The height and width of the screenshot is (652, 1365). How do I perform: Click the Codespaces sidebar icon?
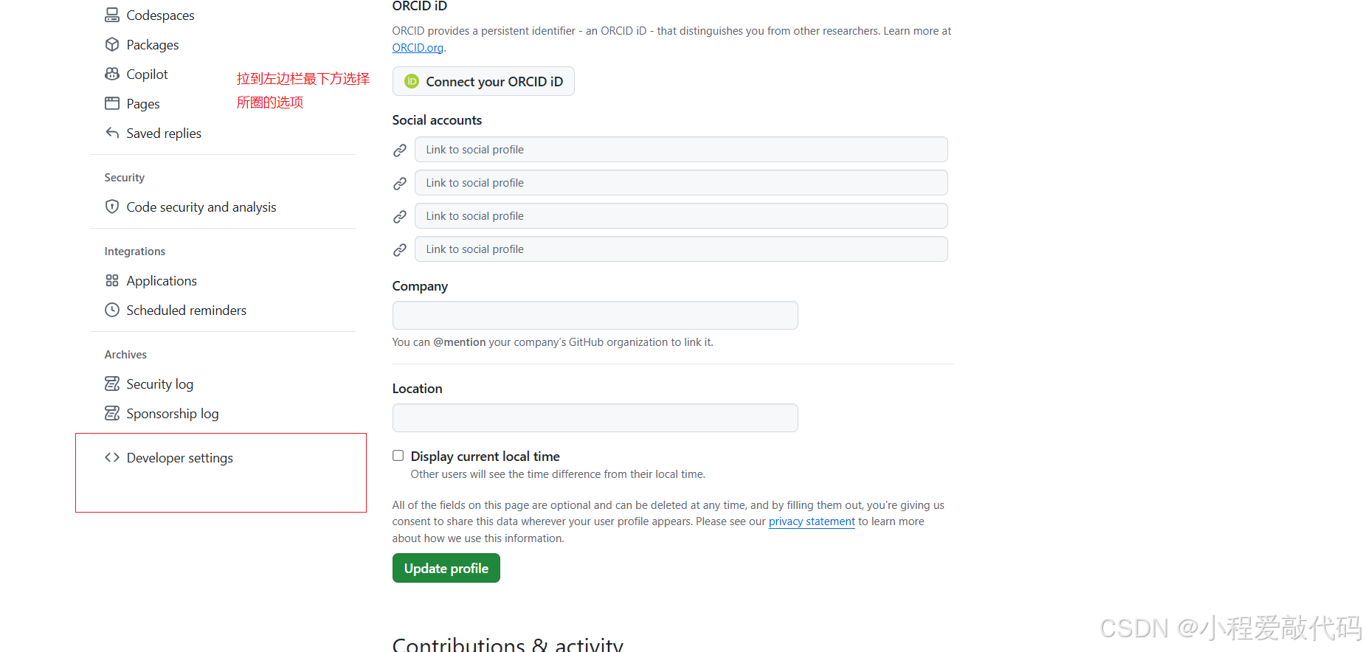pos(112,15)
